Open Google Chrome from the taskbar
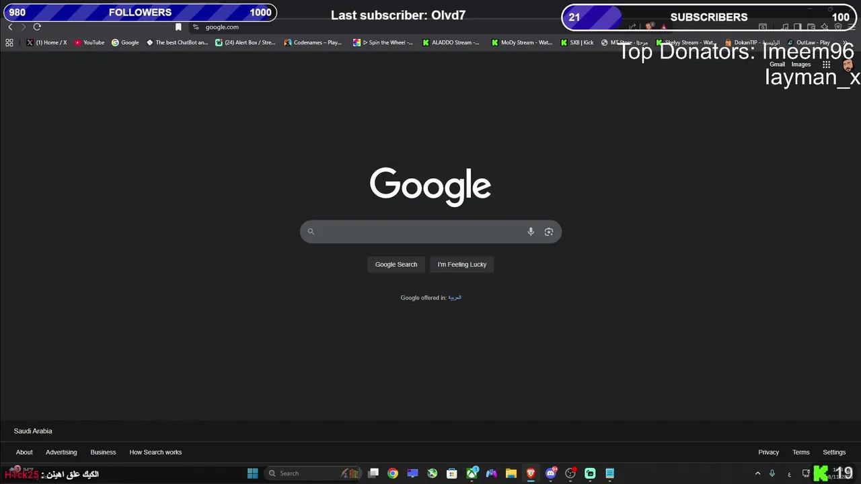Screen dimensions: 861x484 (393, 473)
